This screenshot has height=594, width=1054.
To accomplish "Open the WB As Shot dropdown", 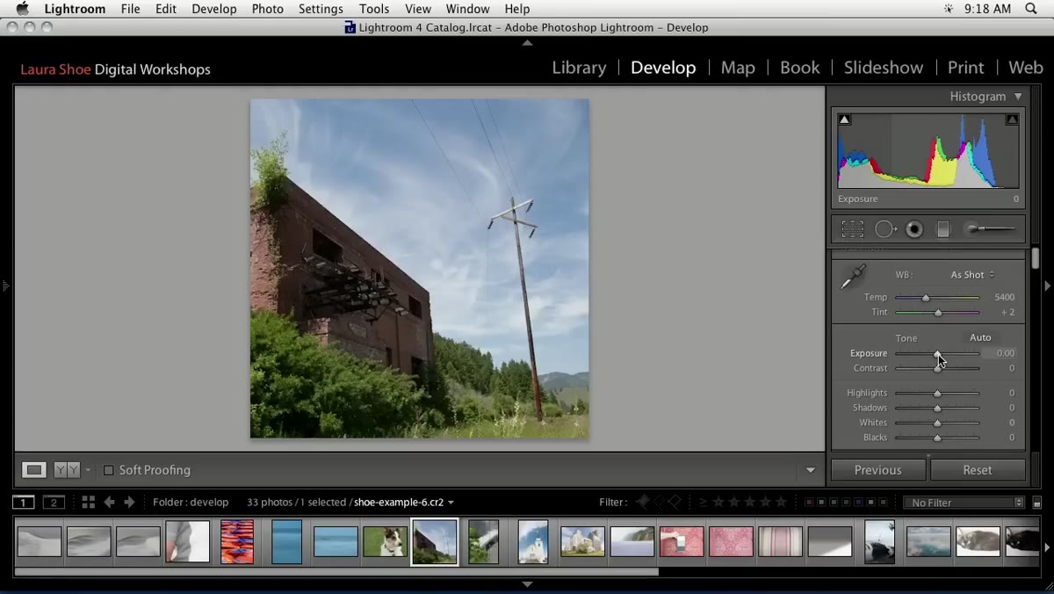I will [x=972, y=275].
